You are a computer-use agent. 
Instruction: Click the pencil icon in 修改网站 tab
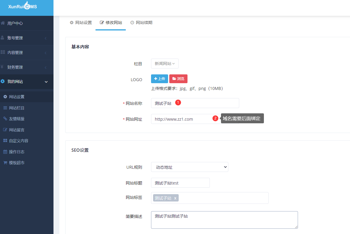click(x=102, y=23)
